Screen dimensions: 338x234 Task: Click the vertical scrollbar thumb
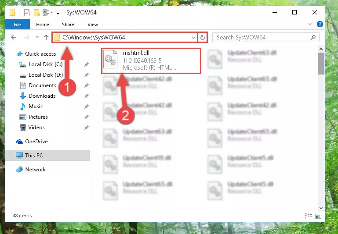321,64
